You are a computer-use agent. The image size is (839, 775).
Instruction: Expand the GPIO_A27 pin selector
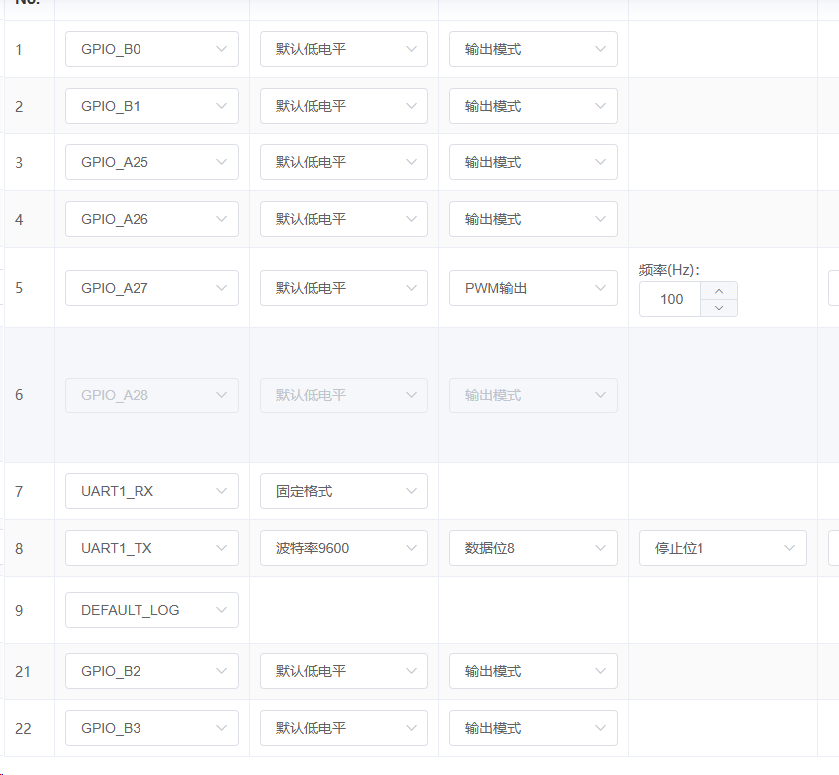pos(151,288)
